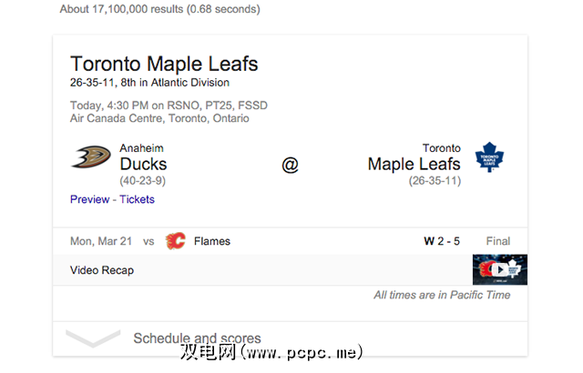Screen dimensions: 583x373
Task: Expand the schedule with the down chevron
Action: coord(94,338)
